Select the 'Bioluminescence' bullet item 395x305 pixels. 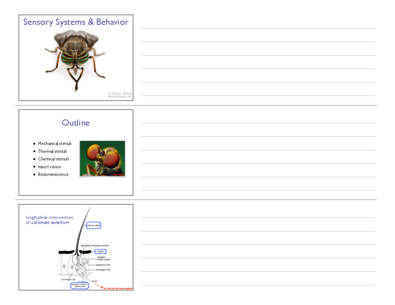tap(53, 174)
